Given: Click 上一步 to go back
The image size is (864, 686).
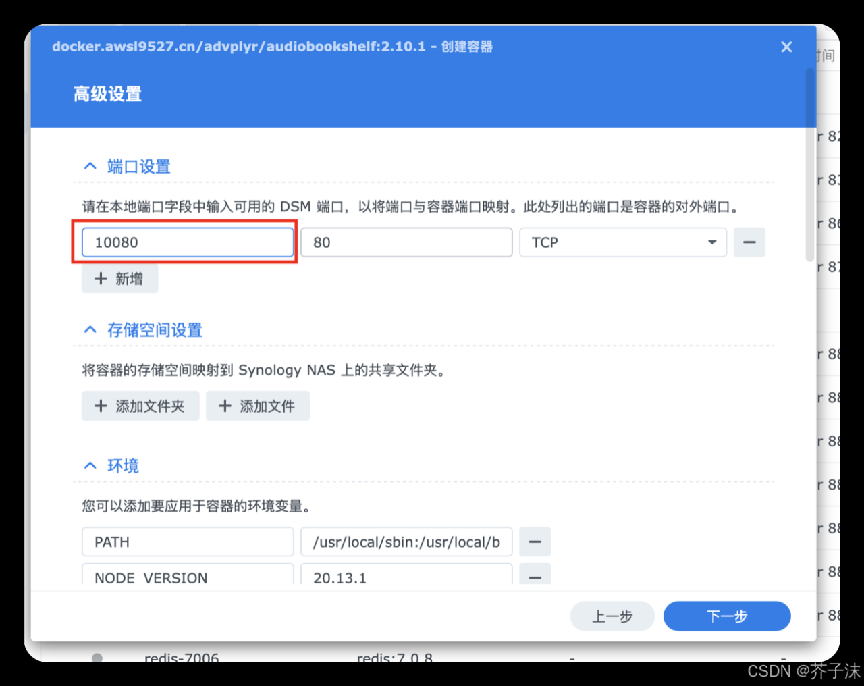Looking at the screenshot, I should (x=612, y=616).
